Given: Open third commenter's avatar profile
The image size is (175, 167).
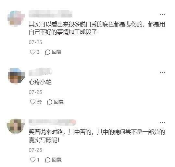Looking at the screenshot, I should click(16, 126).
